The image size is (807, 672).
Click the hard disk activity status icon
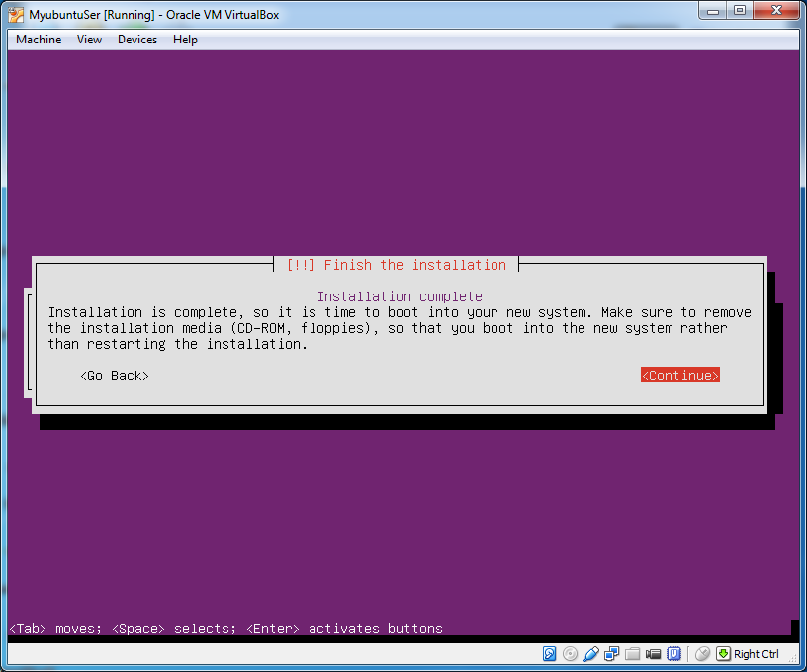(x=549, y=654)
